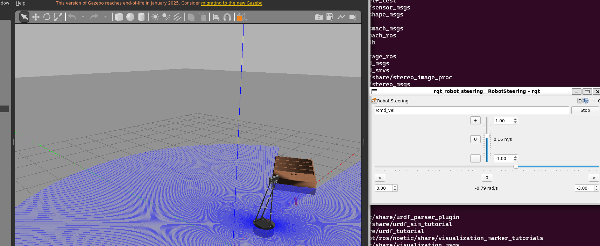Click the horizontal angular velocity slider handle

coord(516,166)
